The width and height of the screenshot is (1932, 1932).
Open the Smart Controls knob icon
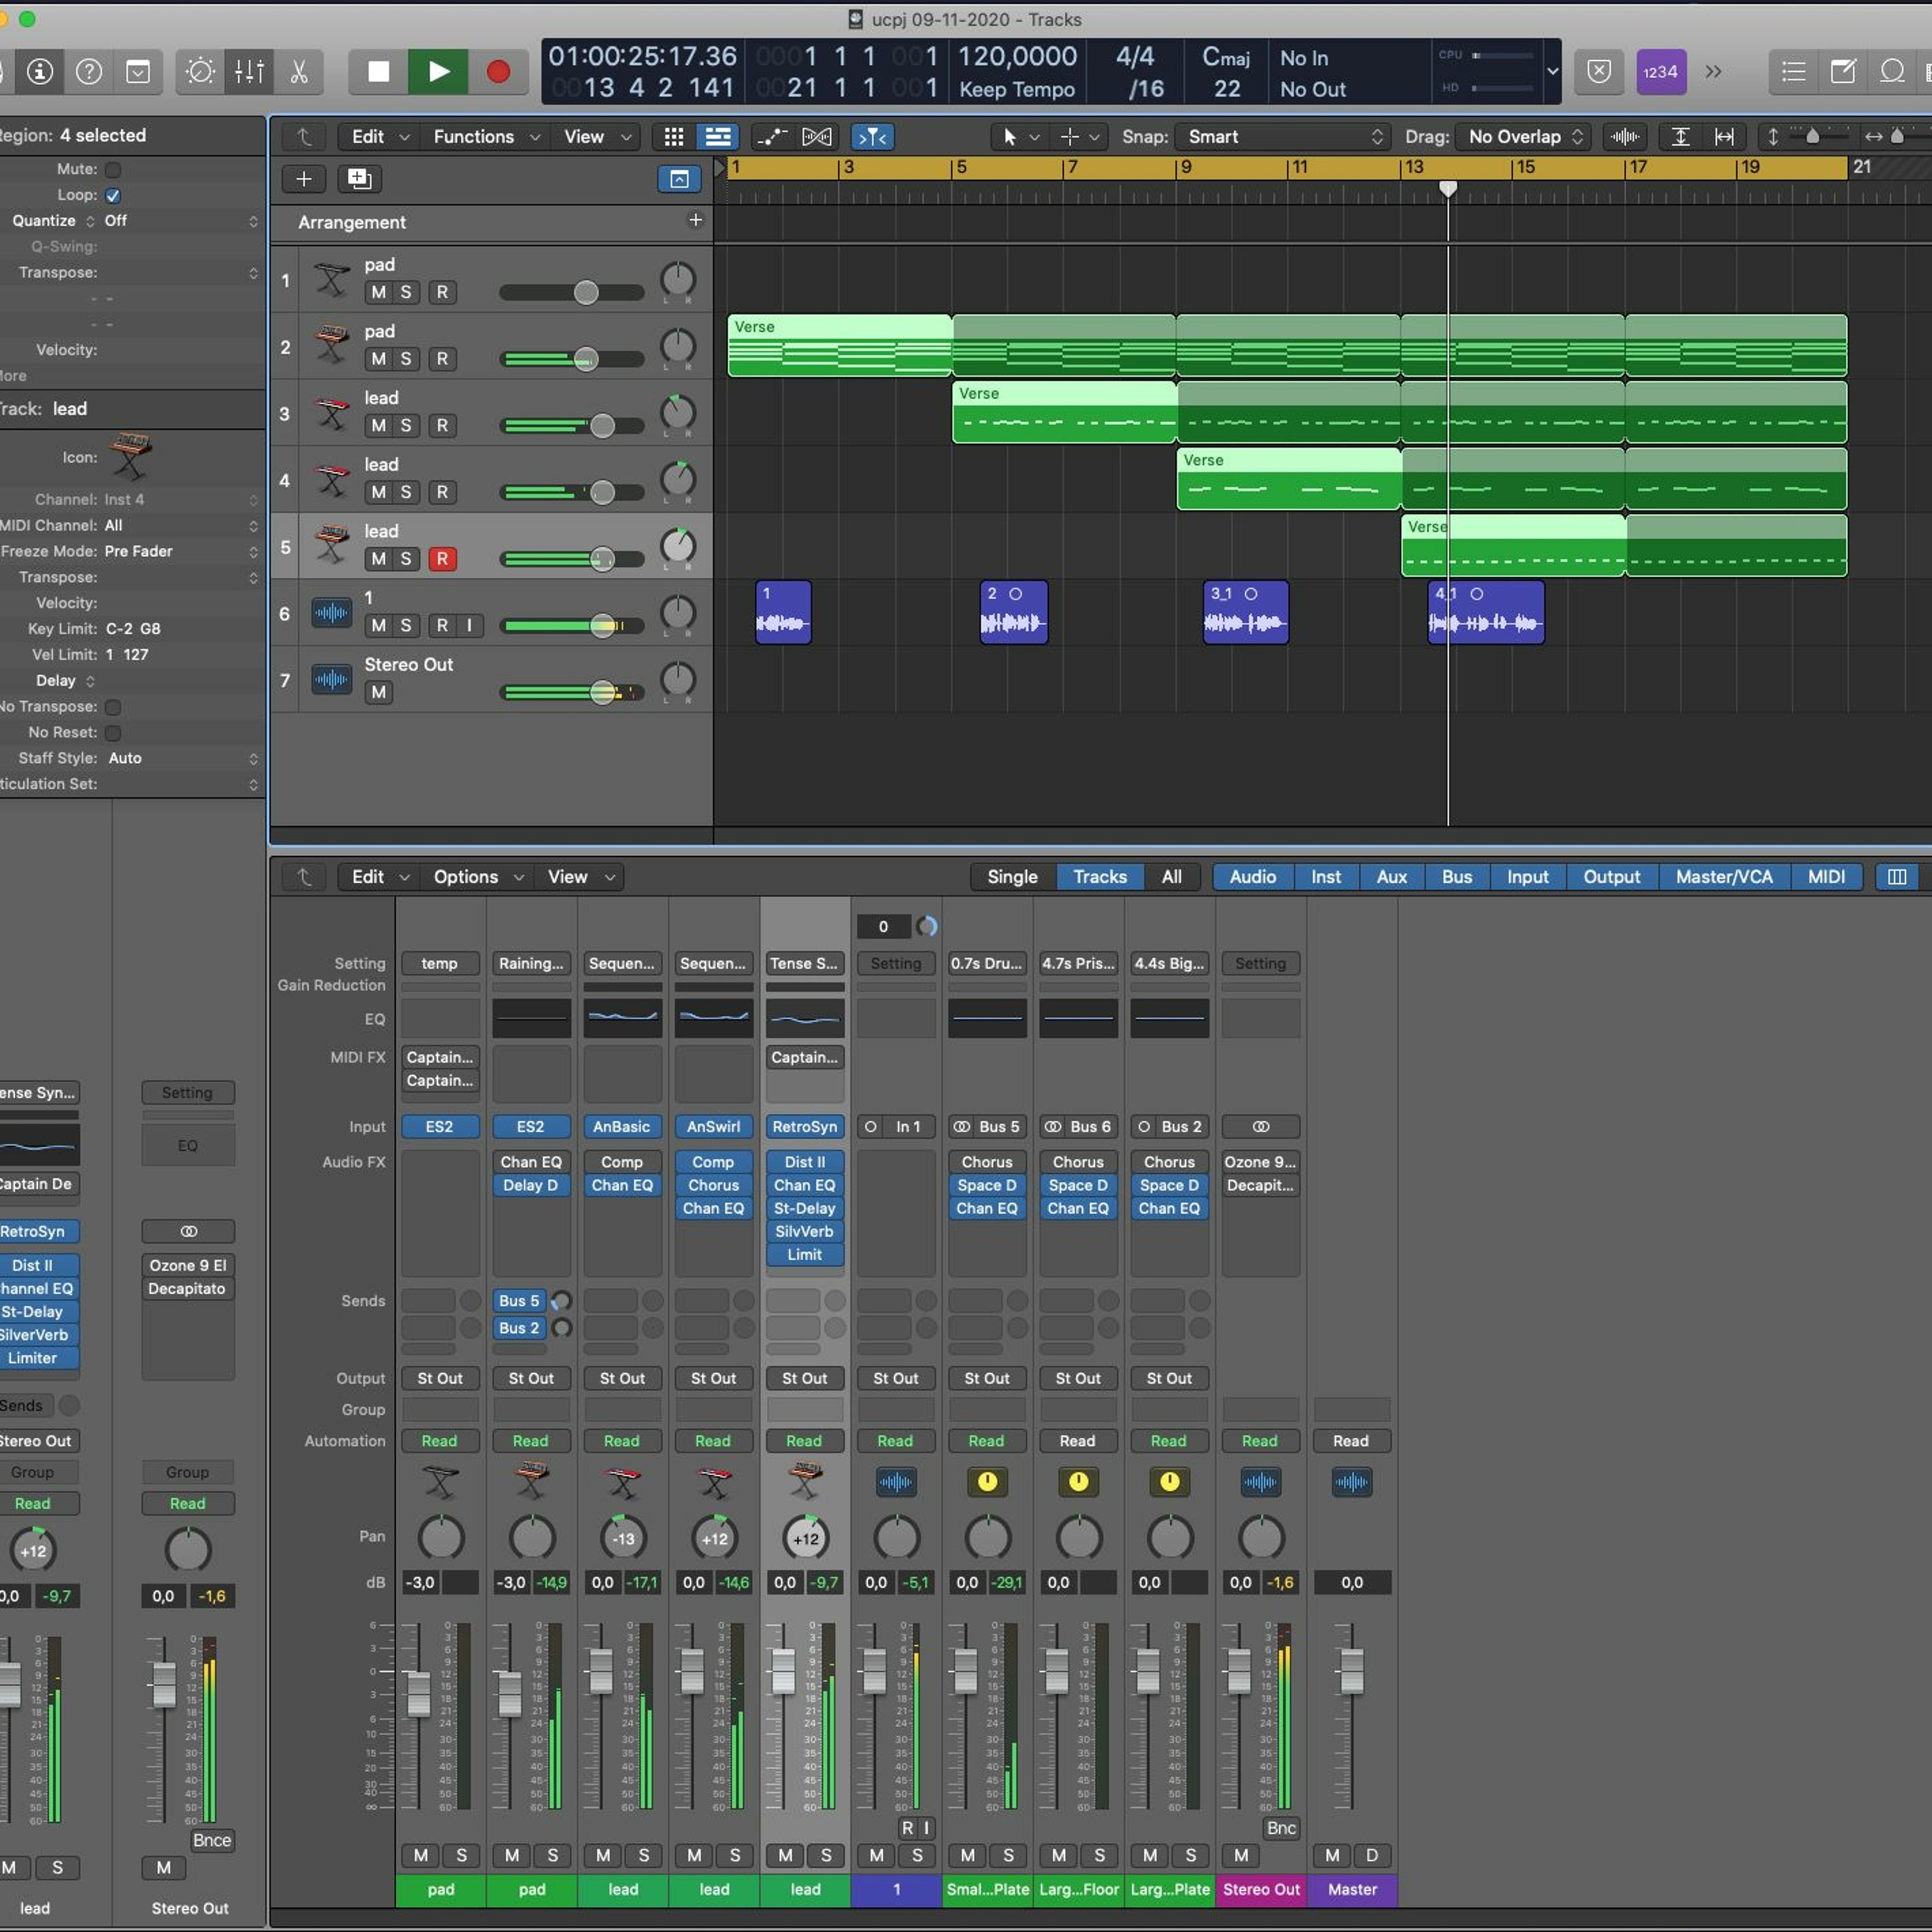point(200,71)
